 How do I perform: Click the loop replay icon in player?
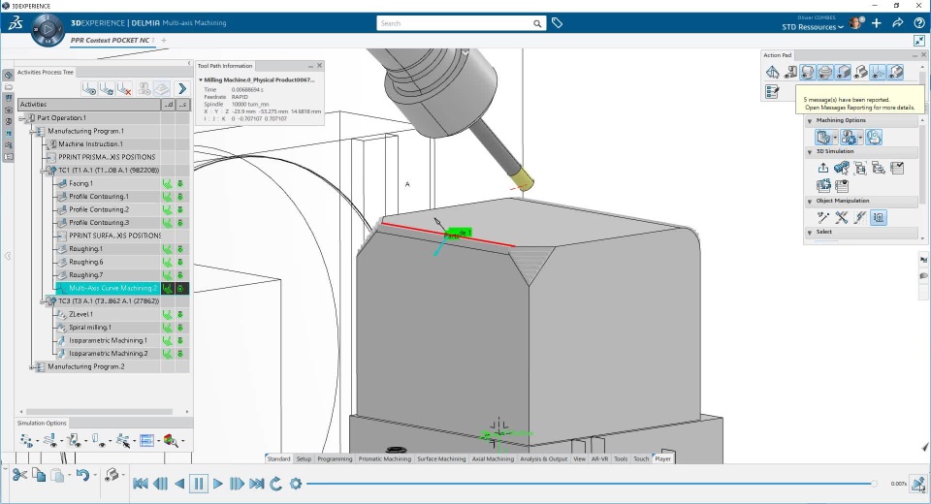[x=276, y=484]
